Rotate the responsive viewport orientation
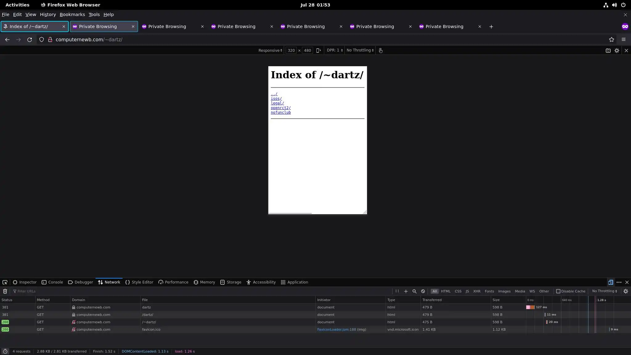The image size is (631, 355). (318, 51)
